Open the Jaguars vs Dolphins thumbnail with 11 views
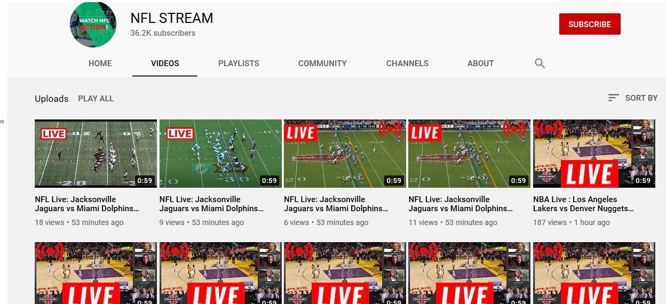The height and width of the screenshot is (304, 666). [x=470, y=154]
